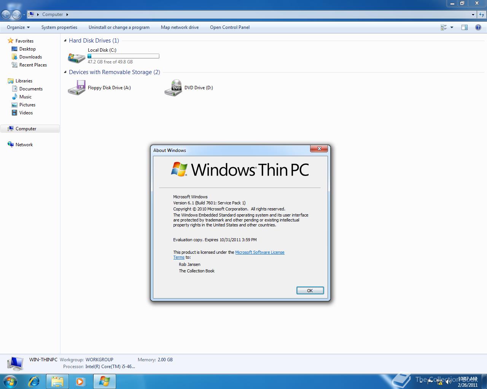Image resolution: width=487 pixels, height=389 pixels.
Task: Open Recent Places in navigation pane
Action: 33,65
